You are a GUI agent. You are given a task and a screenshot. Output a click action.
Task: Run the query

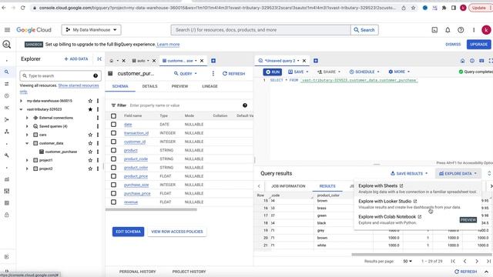click(272, 72)
